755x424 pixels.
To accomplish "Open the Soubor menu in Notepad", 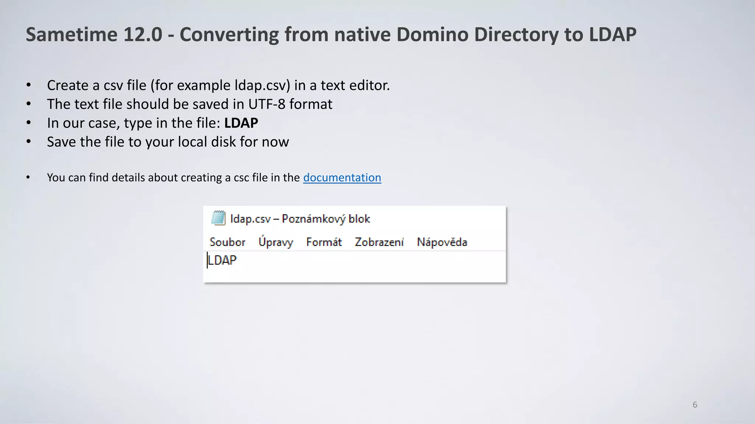I will [x=227, y=242].
